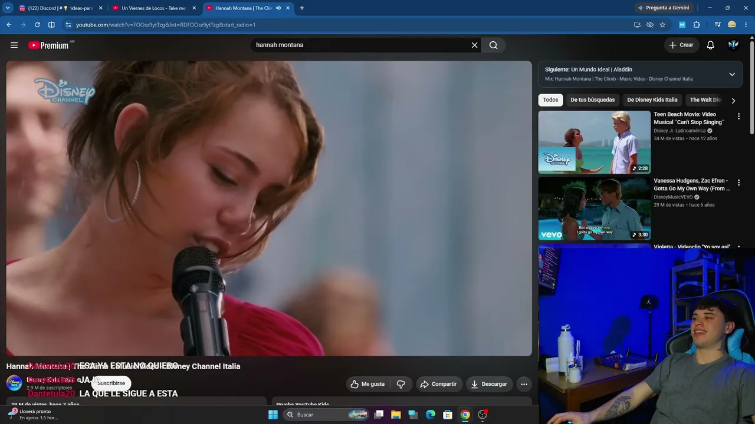The height and width of the screenshot is (424, 755).
Task: Go back with the browser back arrow
Action: (x=9, y=25)
